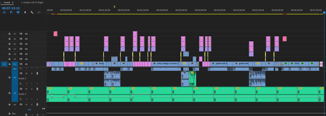The width and height of the screenshot is (326, 116).
Task: Toggle lock on track V4
Action: pos(10,49)
